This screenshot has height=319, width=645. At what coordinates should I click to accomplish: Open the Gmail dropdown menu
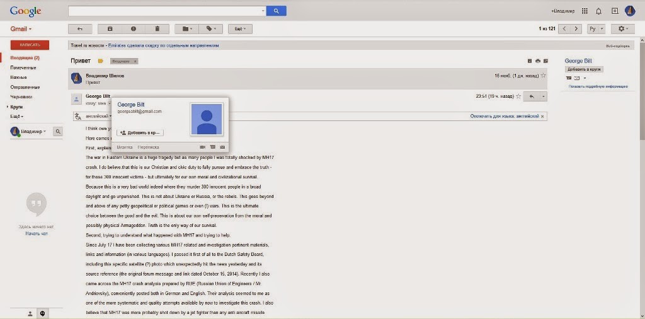pyautogui.click(x=21, y=29)
